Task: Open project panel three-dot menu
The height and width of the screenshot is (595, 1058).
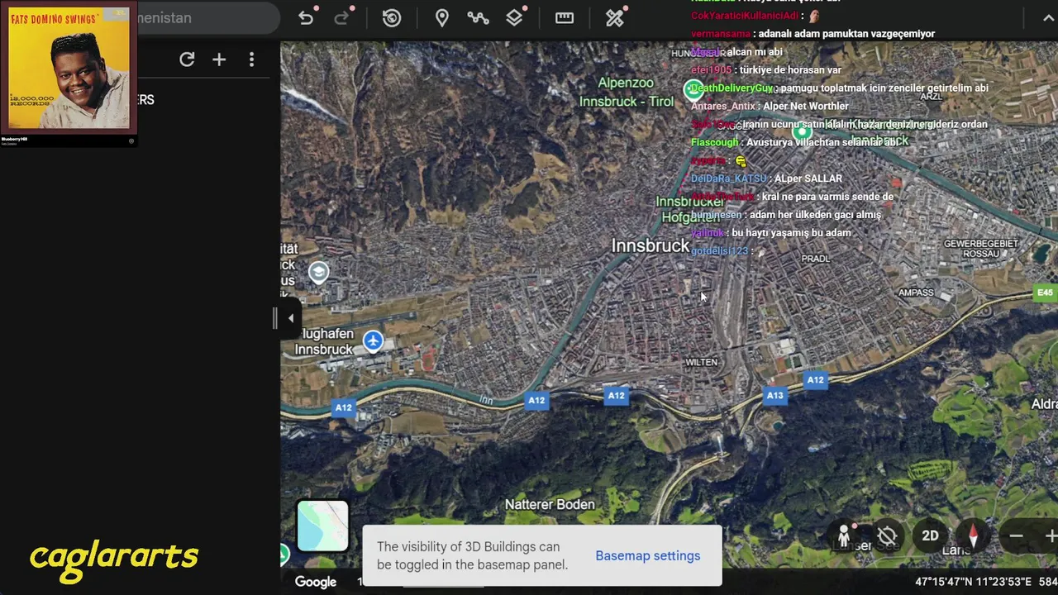Action: (x=251, y=59)
